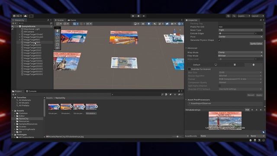Open the Scene camera settings icon
Viewport: 277px width, 156px height.
[x=173, y=24]
